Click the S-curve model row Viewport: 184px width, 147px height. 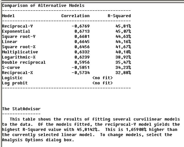click(x=67, y=67)
